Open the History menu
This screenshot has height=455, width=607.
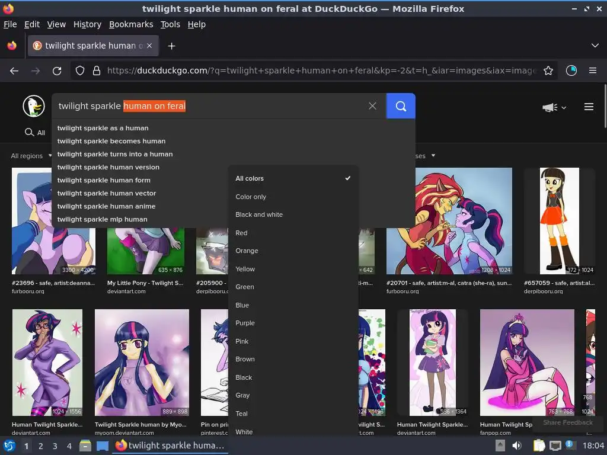[87, 24]
